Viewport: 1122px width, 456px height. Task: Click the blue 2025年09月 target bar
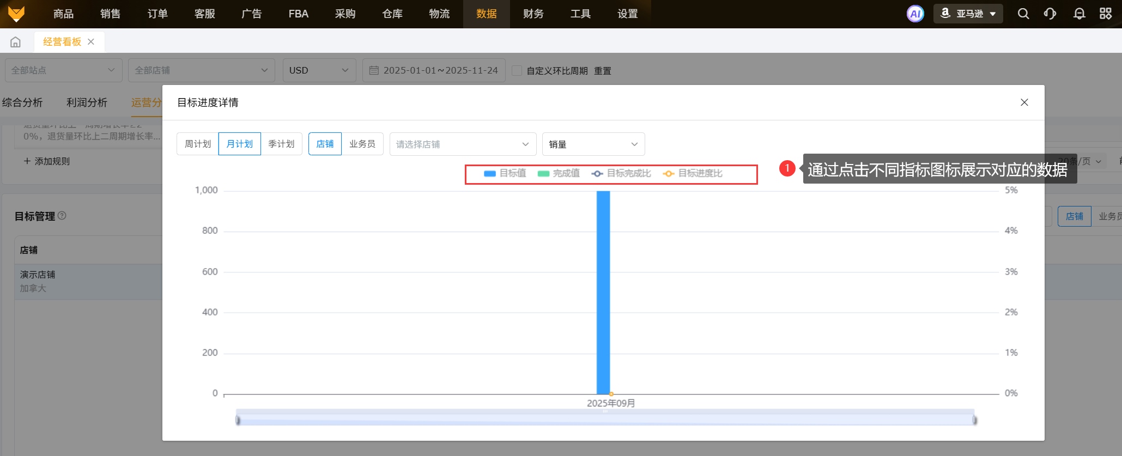[603, 292]
